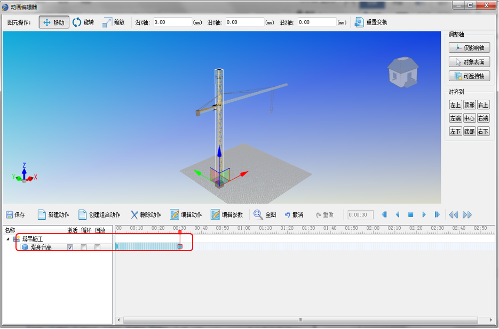The height and width of the screenshot is (329, 499).
Task: Click the rewind double-arrow button
Action: coord(454,215)
